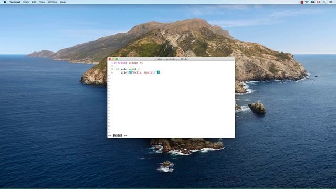This screenshot has height=189, width=336.
Task: Open the Edit menu
Action: click(x=34, y=2)
